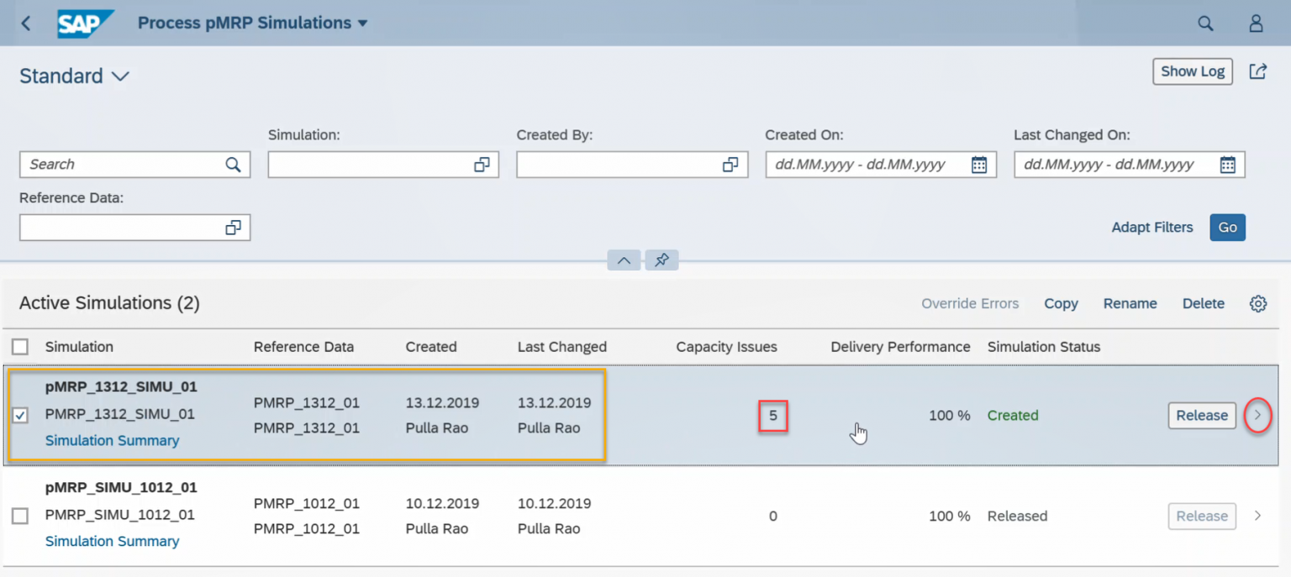Open Simulation Summary for pMRP_SIMU_1012_01
The width and height of the screenshot is (1291, 577).
pos(112,541)
